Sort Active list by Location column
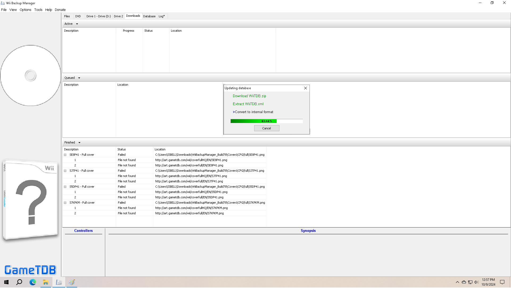Screen dimensions: 511x288 click(x=222, y=31)
